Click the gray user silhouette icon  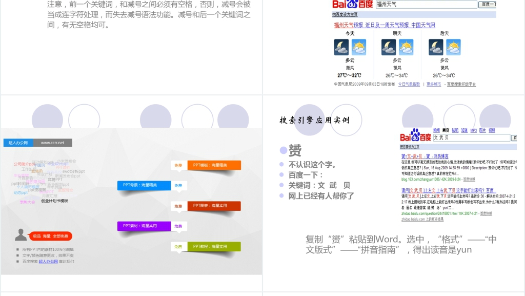click(21, 235)
